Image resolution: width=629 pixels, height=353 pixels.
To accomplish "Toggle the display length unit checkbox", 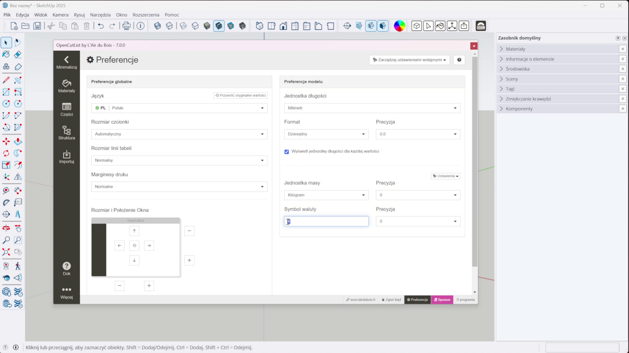I will 287,152.
